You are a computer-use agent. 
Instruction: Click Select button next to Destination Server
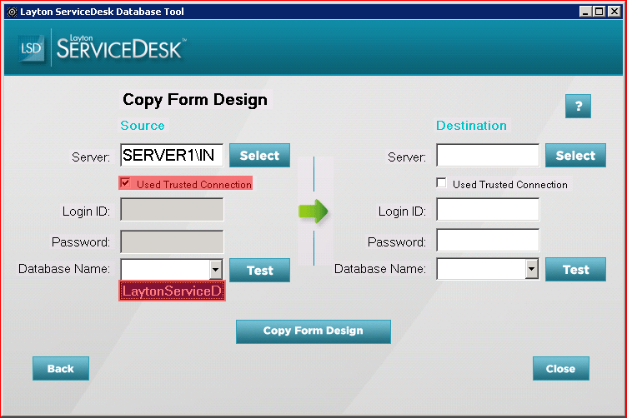pyautogui.click(x=575, y=156)
